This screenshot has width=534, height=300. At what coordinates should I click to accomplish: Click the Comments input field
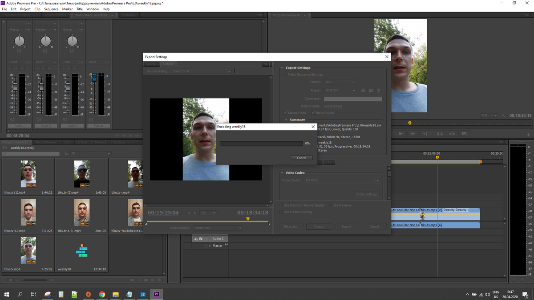tap(353, 99)
